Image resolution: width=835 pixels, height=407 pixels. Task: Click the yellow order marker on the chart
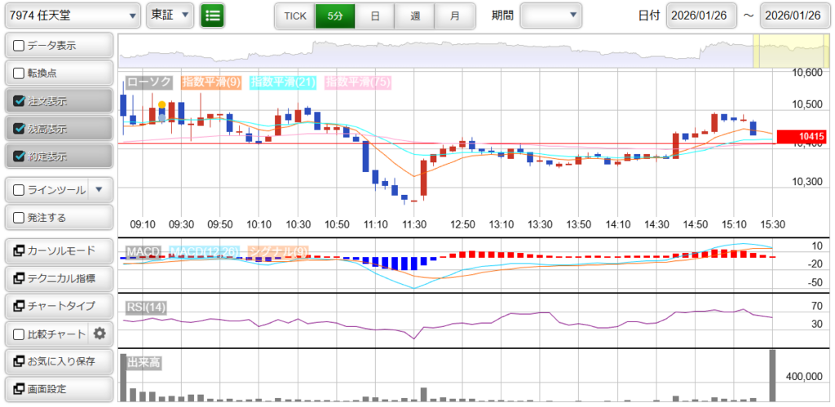pos(162,105)
